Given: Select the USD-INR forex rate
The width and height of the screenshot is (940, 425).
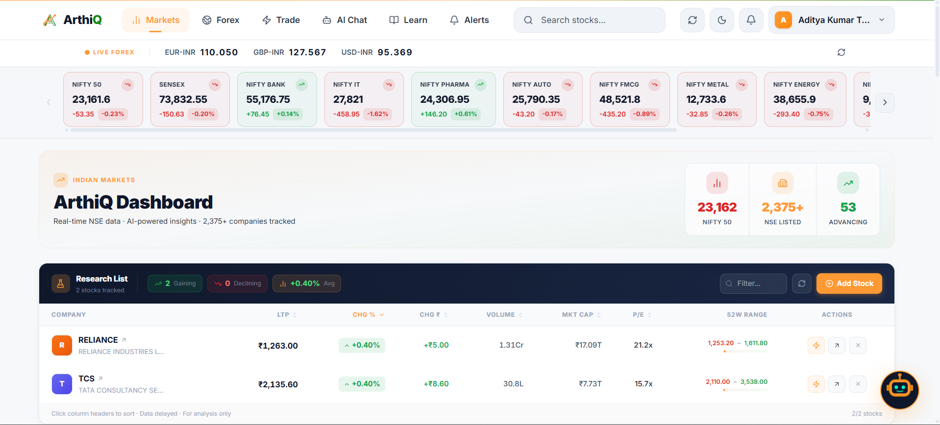Looking at the screenshot, I should 377,52.
